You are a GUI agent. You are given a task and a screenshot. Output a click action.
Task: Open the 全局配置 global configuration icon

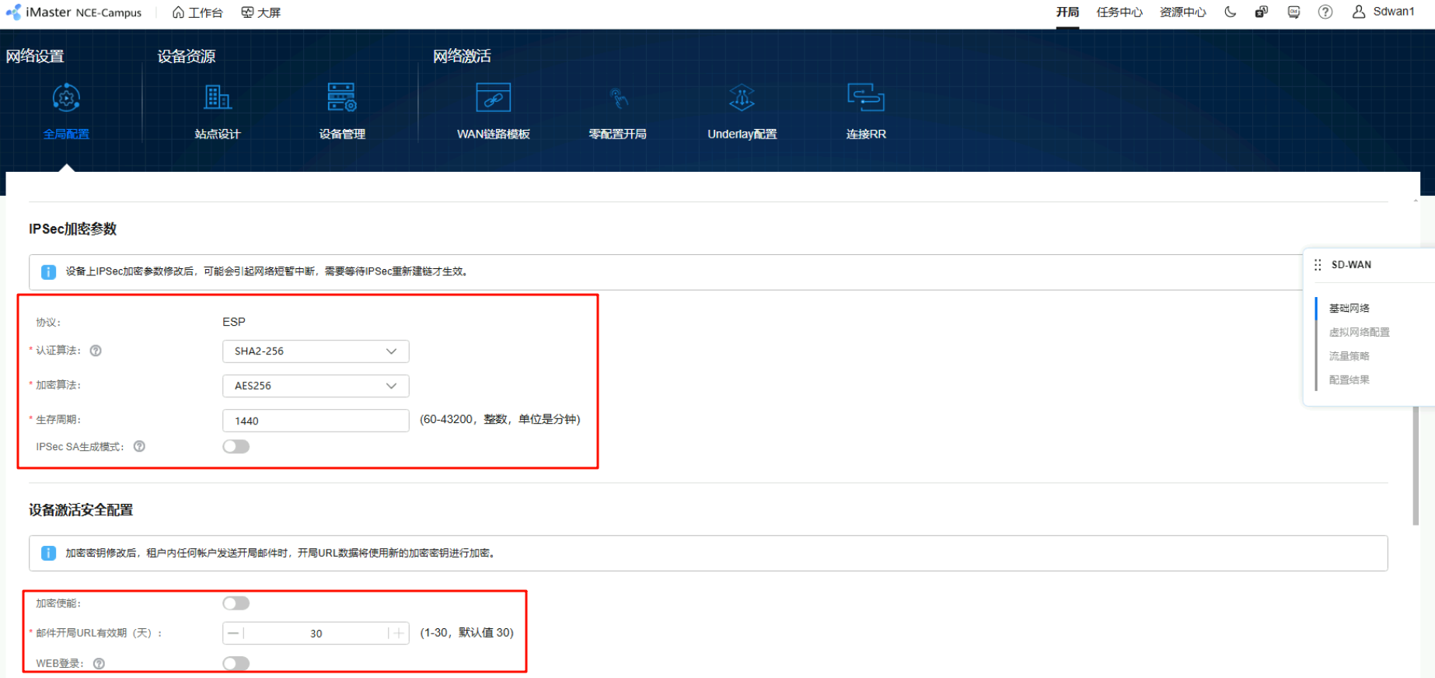[x=66, y=99]
